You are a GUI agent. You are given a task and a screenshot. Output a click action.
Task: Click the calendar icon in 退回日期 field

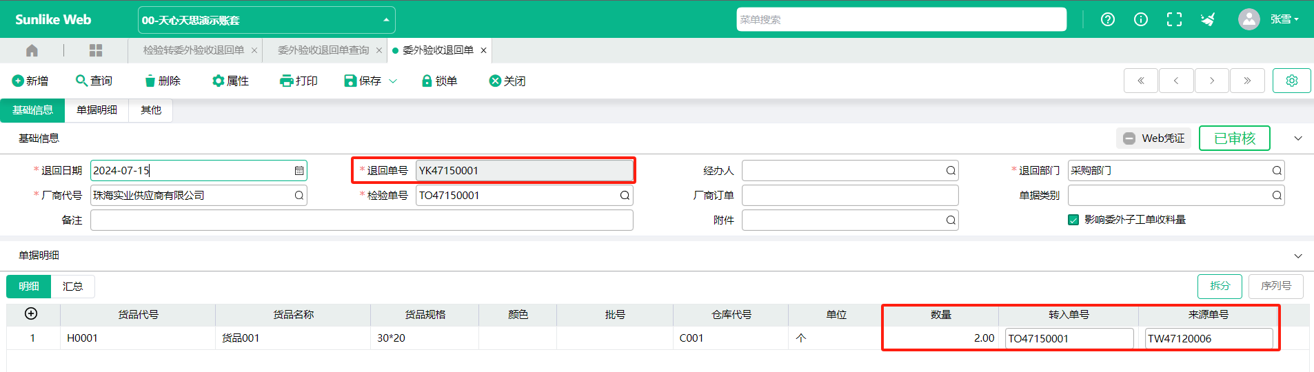(x=299, y=171)
